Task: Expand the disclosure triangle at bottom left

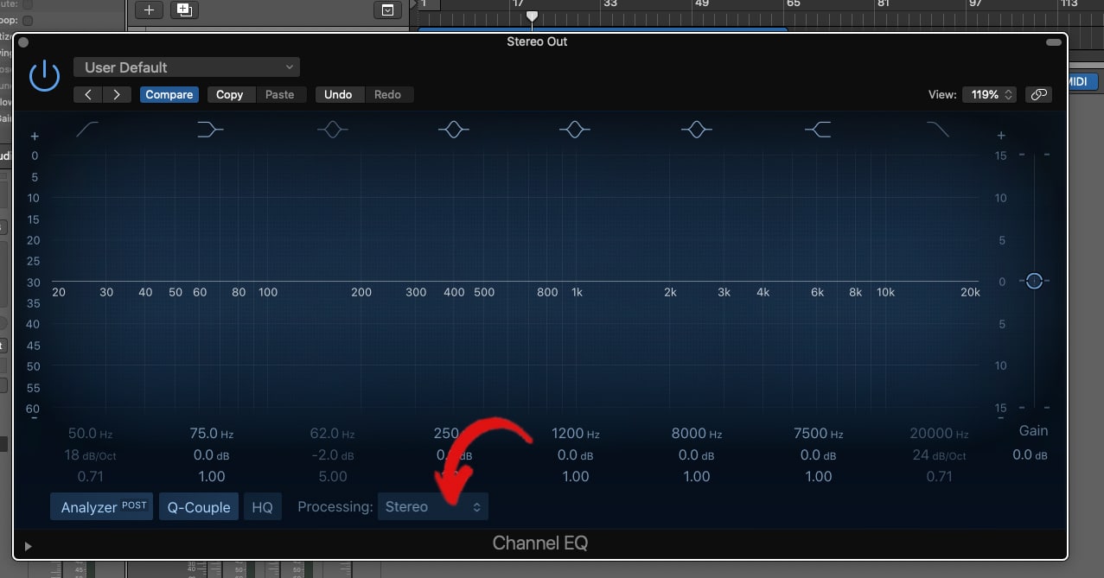Action: 27,545
